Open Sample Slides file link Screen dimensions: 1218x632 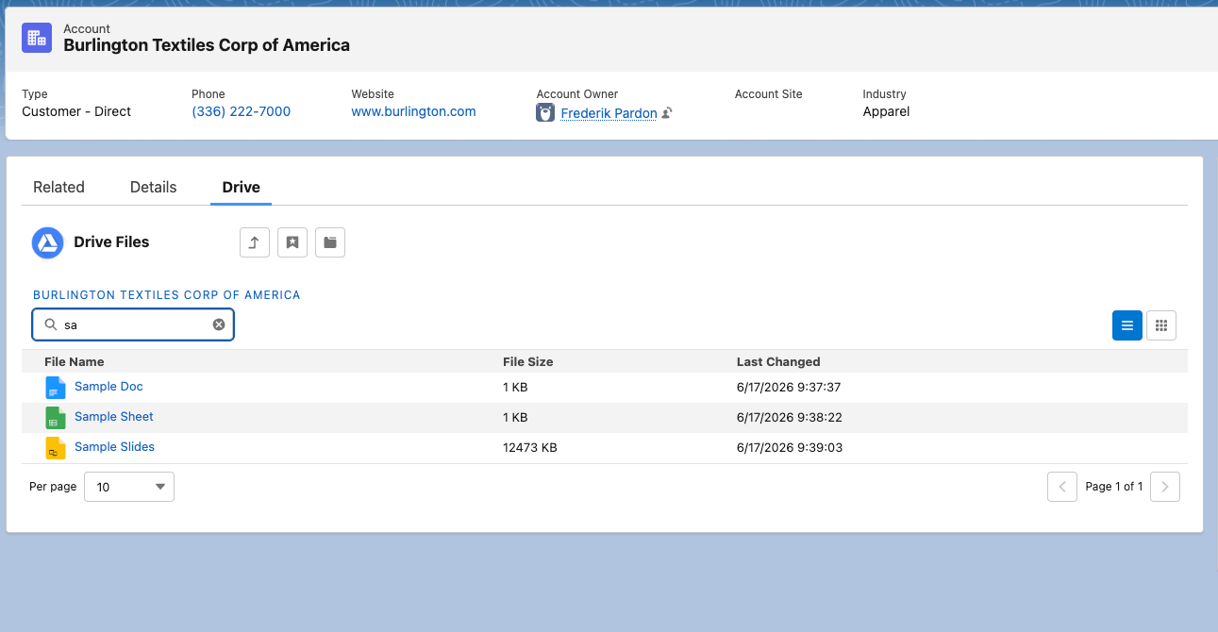tap(114, 447)
